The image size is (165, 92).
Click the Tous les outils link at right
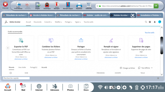click(x=150, y=33)
